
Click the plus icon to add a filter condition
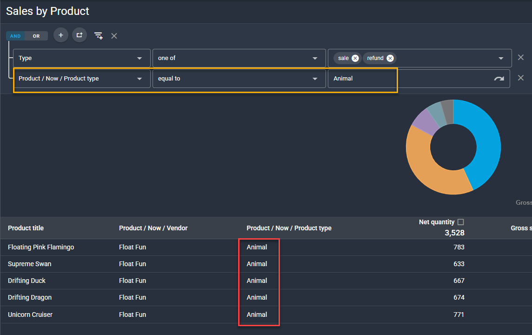[x=61, y=35]
